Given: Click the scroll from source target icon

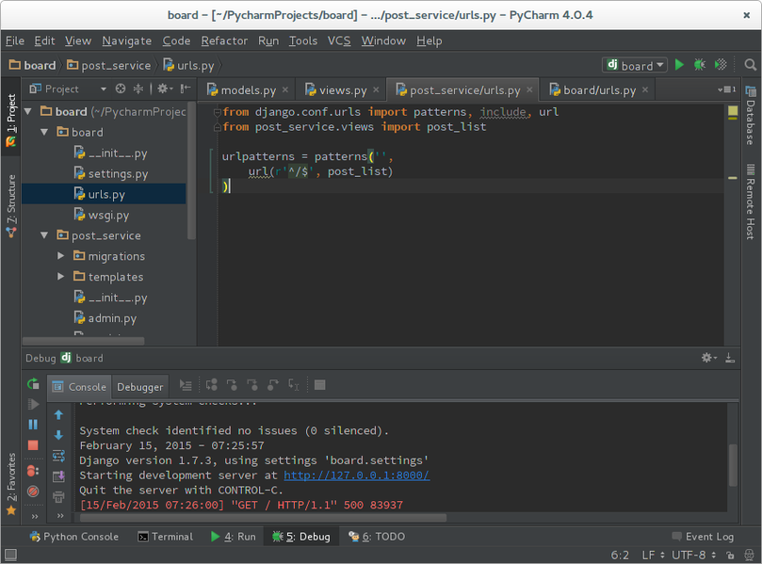Looking at the screenshot, I should tap(121, 89).
